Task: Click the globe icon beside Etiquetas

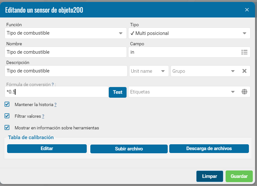Action: click(x=244, y=92)
